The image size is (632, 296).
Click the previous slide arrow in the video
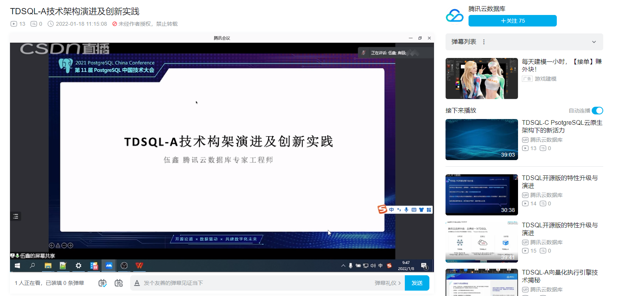pos(52,245)
